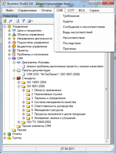Click the refresh icon in Navigator toolbar
The height and width of the screenshot is (153, 116).
click(x=18, y=21)
